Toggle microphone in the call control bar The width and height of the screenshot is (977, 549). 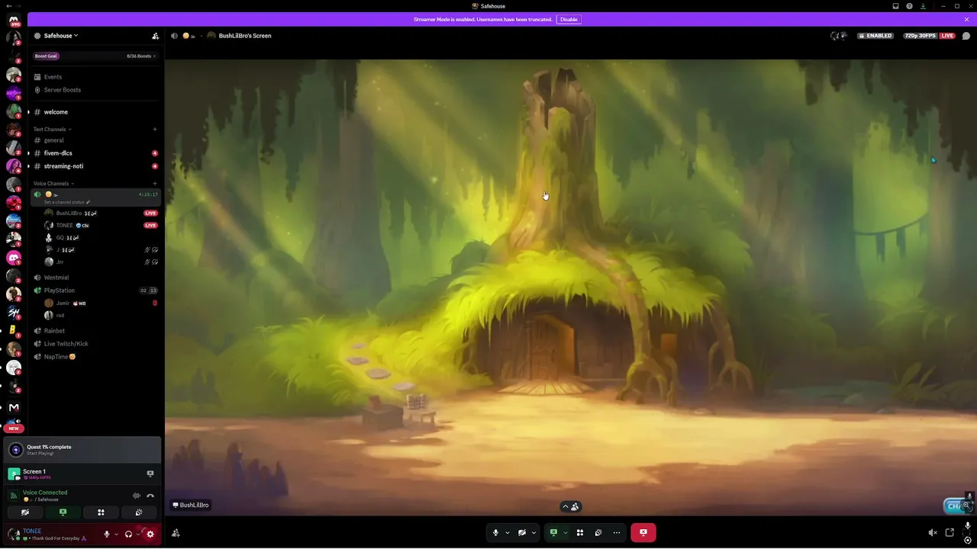pyautogui.click(x=495, y=532)
